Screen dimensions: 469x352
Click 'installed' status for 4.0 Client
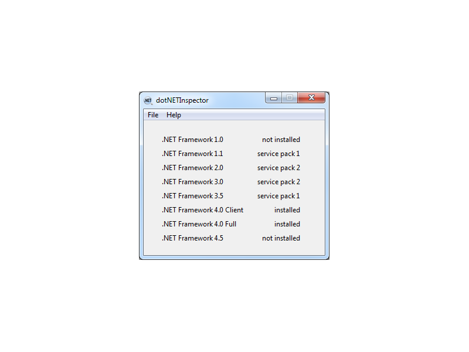(287, 210)
